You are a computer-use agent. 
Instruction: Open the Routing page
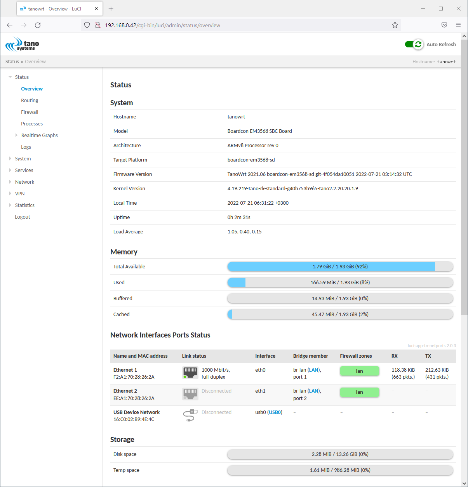point(30,101)
